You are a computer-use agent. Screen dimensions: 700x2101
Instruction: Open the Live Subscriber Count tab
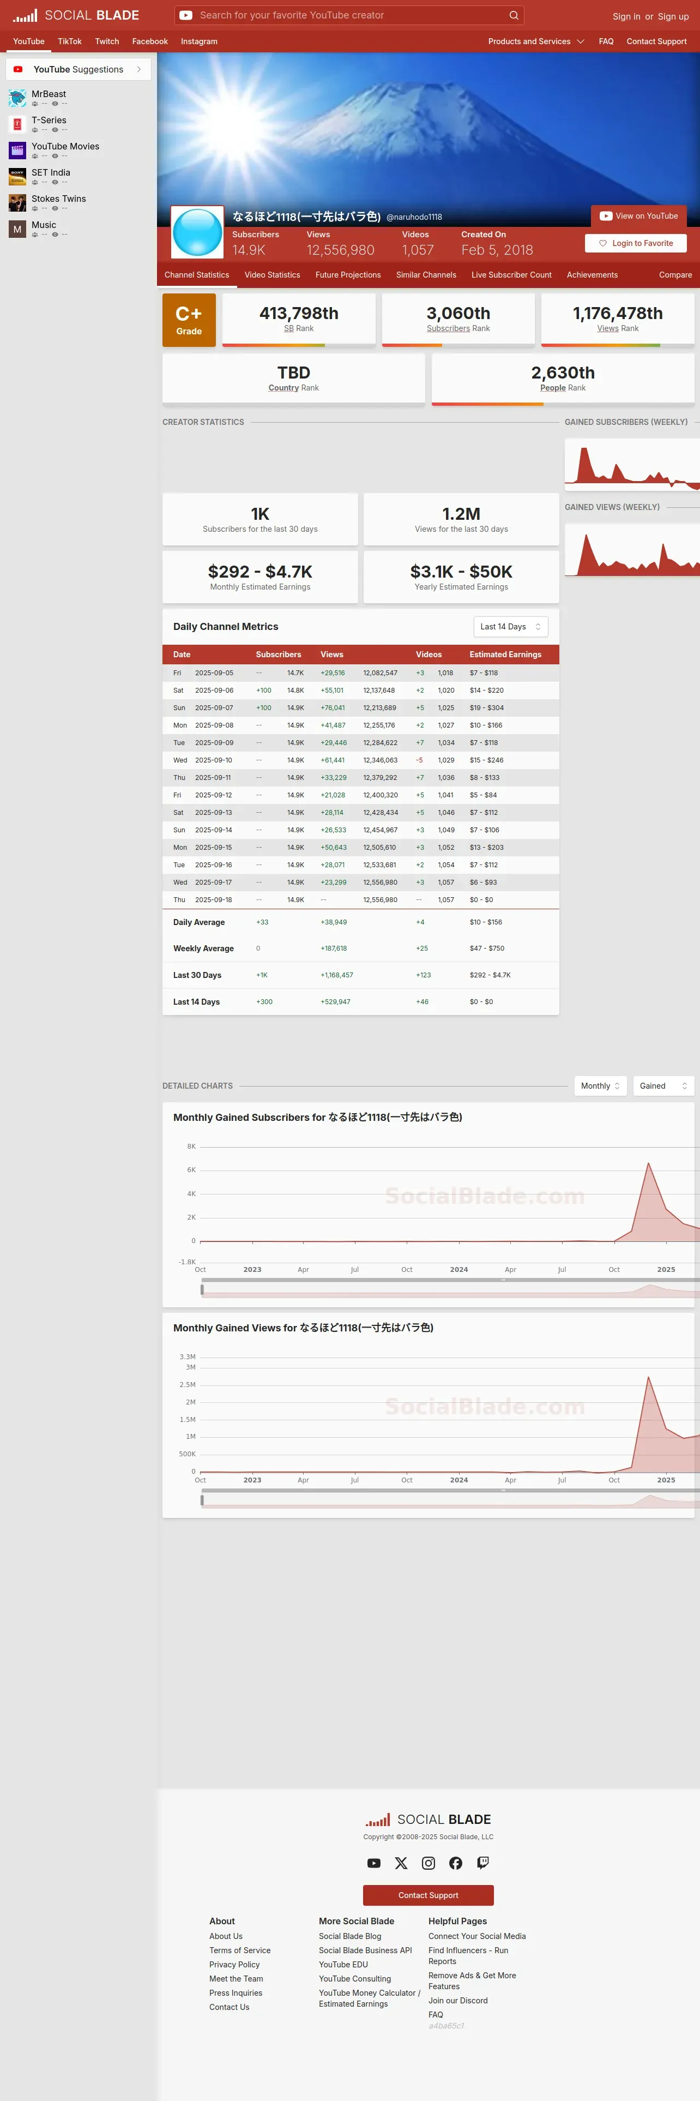[511, 275]
